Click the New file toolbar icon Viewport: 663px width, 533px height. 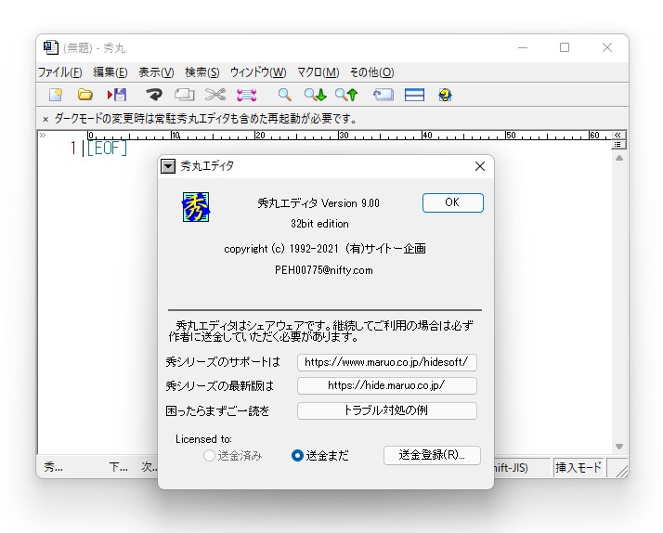click(56, 95)
